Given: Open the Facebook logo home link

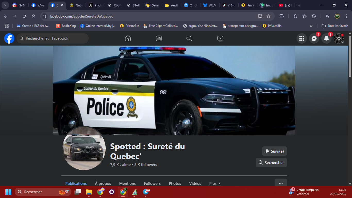Looking at the screenshot, I should pyautogui.click(x=9, y=38).
